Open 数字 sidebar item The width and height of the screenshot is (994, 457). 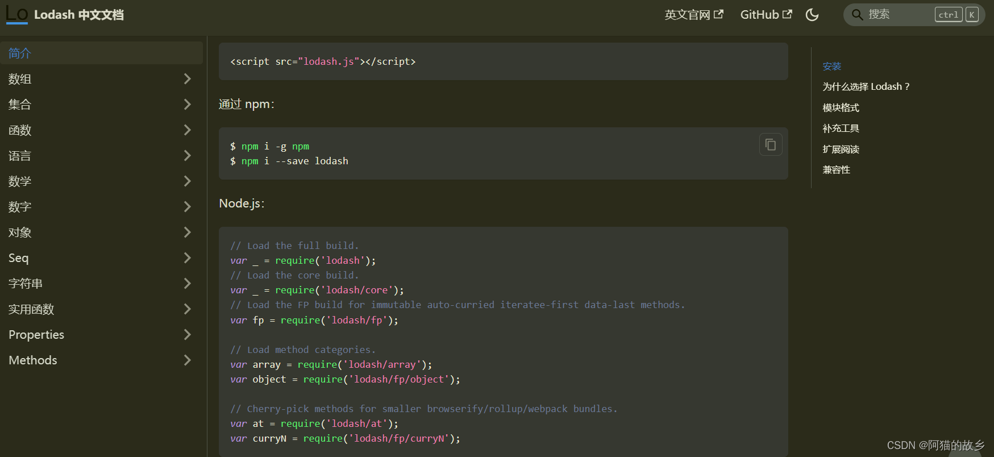click(x=20, y=207)
